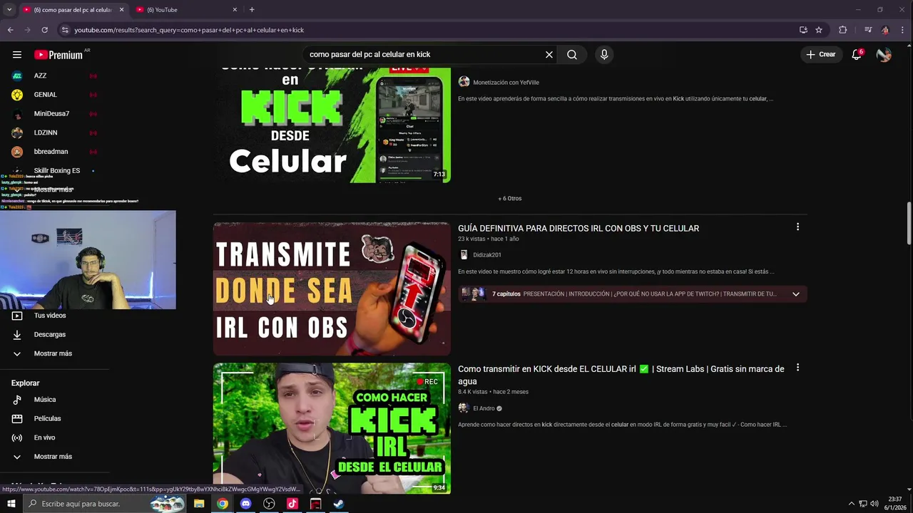This screenshot has width=913, height=513.
Task: Open the El Andro channel name
Action: click(x=484, y=408)
